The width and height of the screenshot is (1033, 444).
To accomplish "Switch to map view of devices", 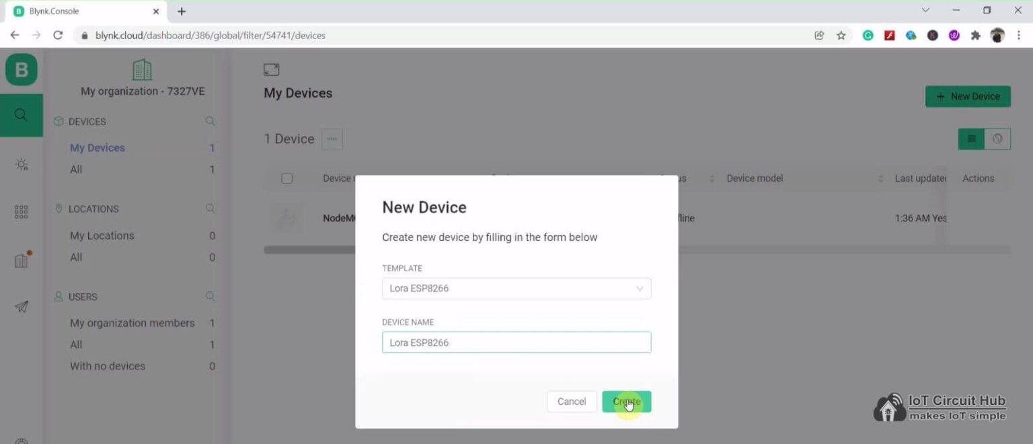I will [997, 139].
